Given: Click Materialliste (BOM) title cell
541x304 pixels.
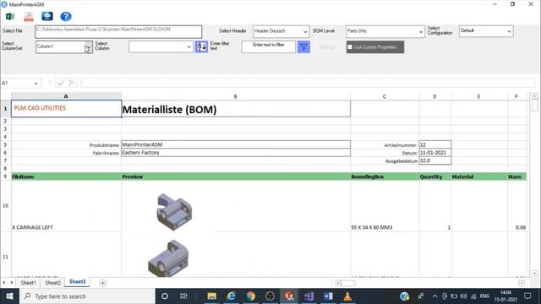Looking at the screenshot, I should 236,109.
